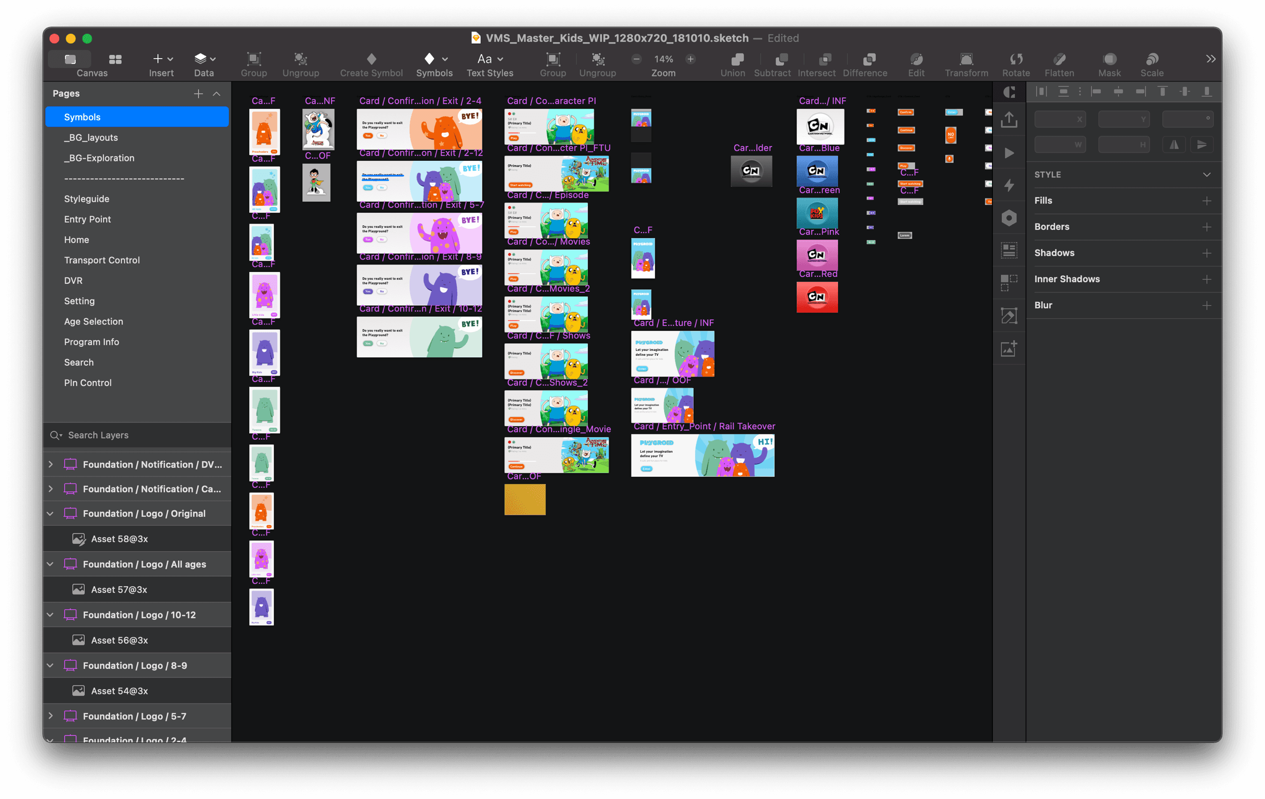Click the Flatten toolbar icon
Viewport: 1265px width, 799px height.
[x=1058, y=59]
